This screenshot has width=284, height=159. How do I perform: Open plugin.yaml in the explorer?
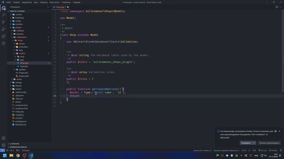tap(24, 76)
